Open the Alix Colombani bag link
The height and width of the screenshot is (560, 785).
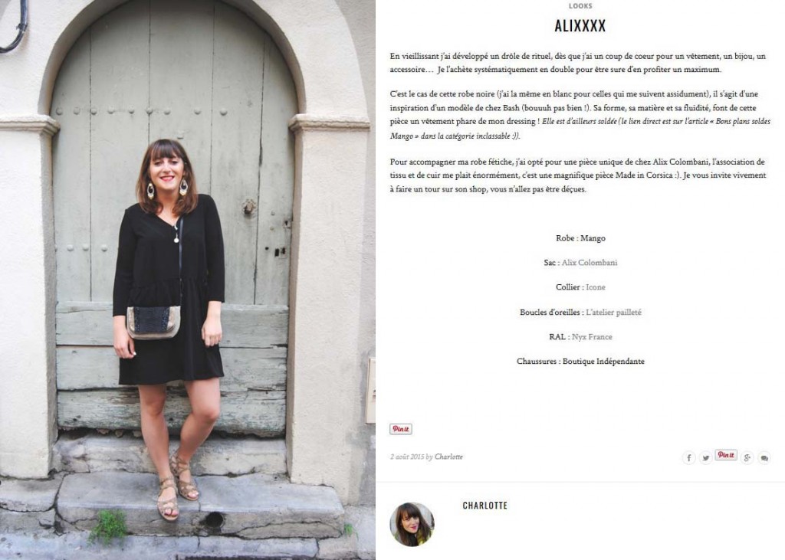pos(590,262)
